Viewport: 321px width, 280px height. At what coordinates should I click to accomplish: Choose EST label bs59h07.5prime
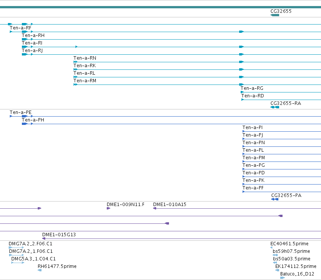[291, 252]
